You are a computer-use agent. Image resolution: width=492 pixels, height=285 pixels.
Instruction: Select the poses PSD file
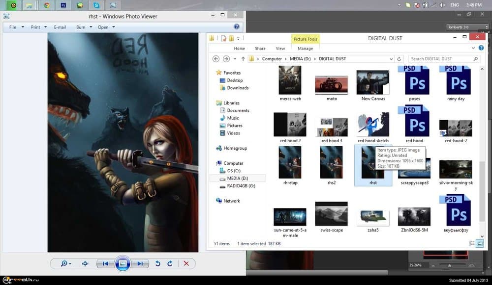point(414,83)
